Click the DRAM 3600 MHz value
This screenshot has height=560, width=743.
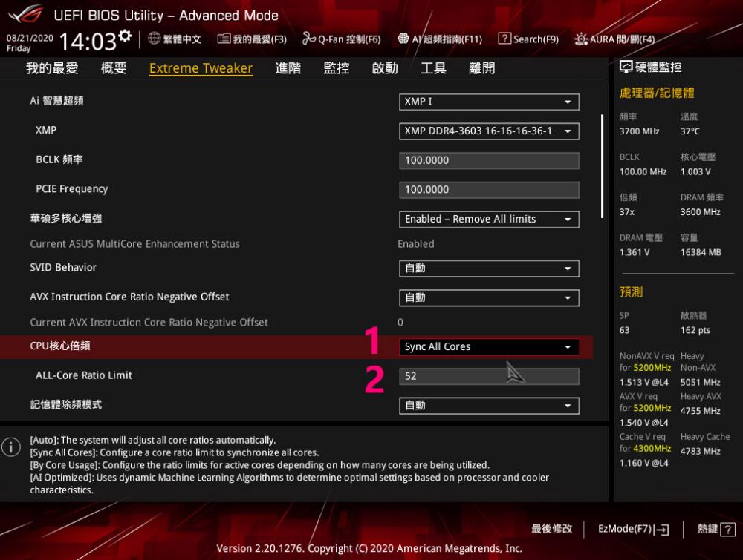click(x=701, y=212)
